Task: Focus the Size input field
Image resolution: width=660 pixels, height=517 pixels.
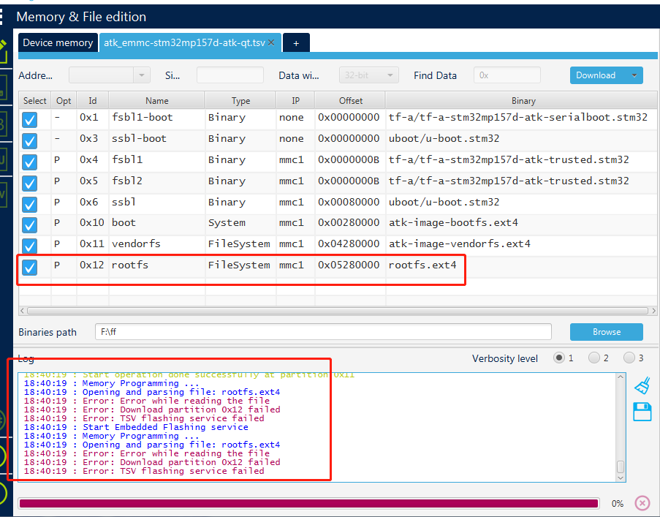Action: [x=230, y=75]
